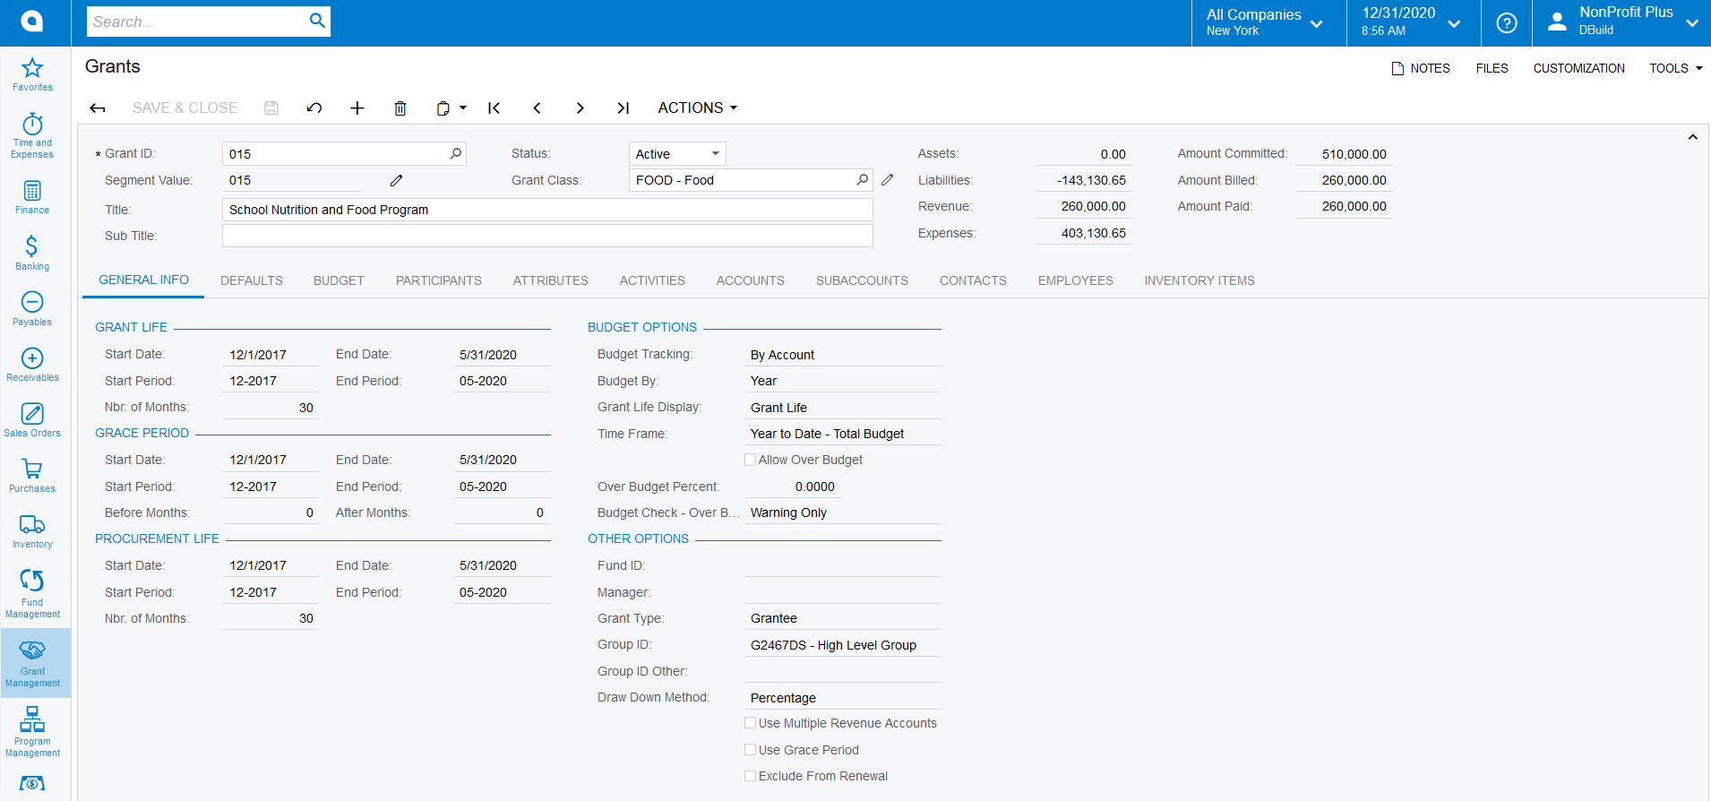Expand the TOOLS menu

pyautogui.click(x=1676, y=68)
